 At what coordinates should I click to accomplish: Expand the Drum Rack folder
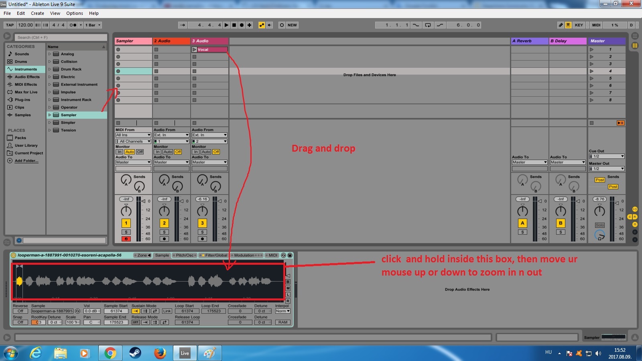(50, 69)
